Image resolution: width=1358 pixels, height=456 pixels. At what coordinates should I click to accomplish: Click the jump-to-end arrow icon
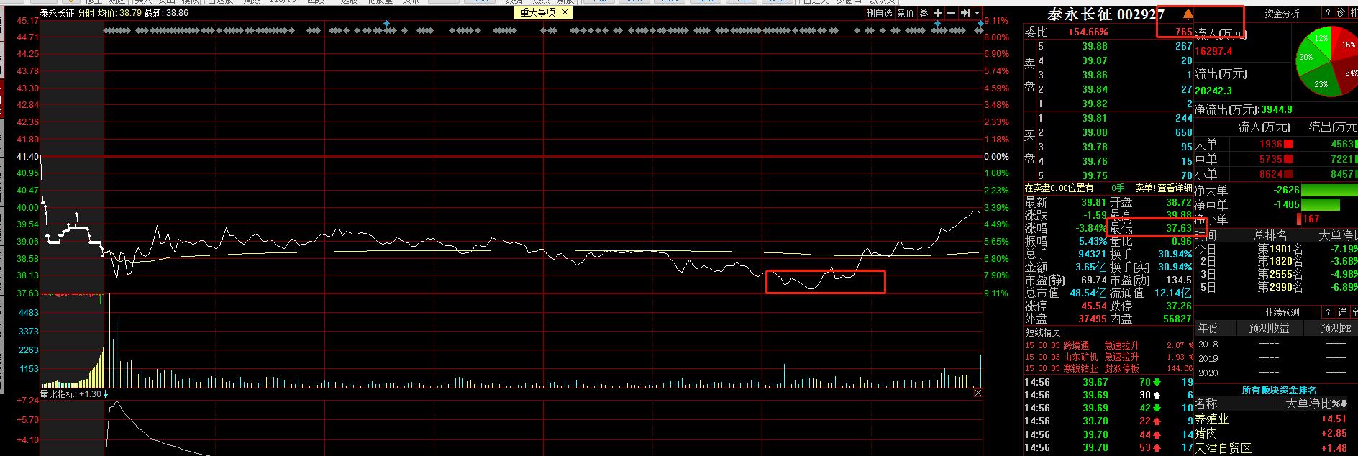[x=966, y=13]
